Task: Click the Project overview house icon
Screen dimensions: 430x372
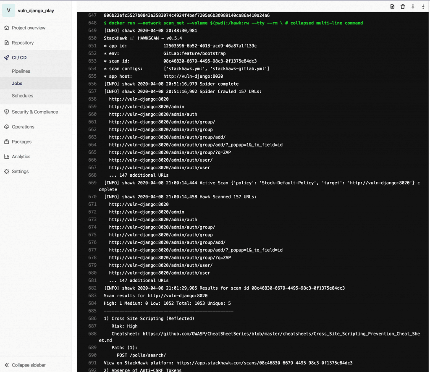Action: coord(7,28)
